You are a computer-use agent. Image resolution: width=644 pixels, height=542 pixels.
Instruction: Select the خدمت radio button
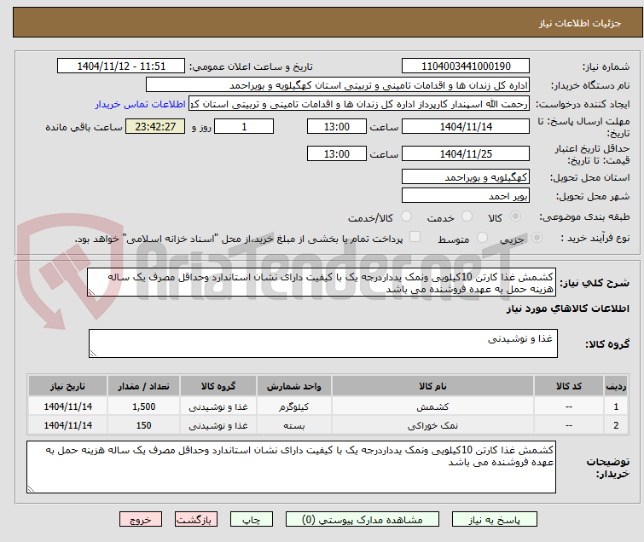[467, 216]
